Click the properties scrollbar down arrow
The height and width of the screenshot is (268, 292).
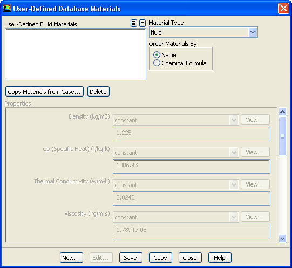pos(282,238)
